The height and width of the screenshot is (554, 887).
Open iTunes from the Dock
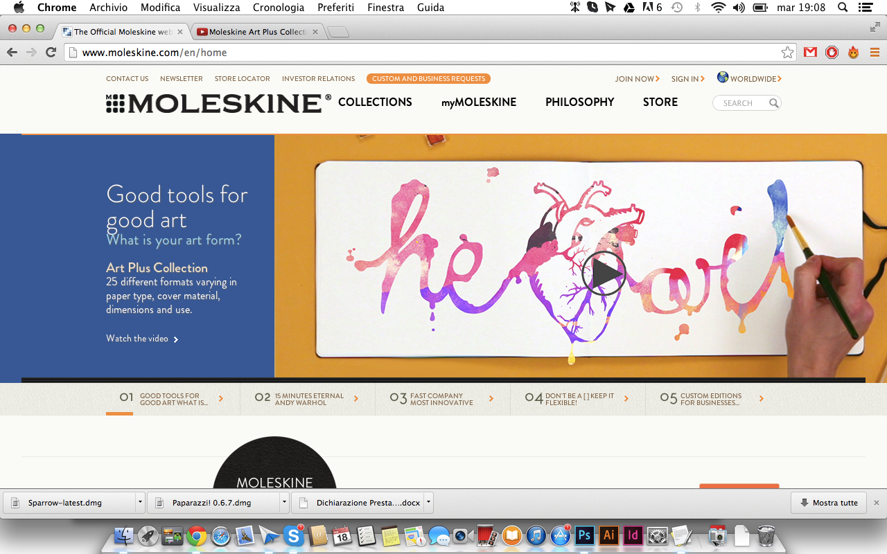(x=536, y=535)
